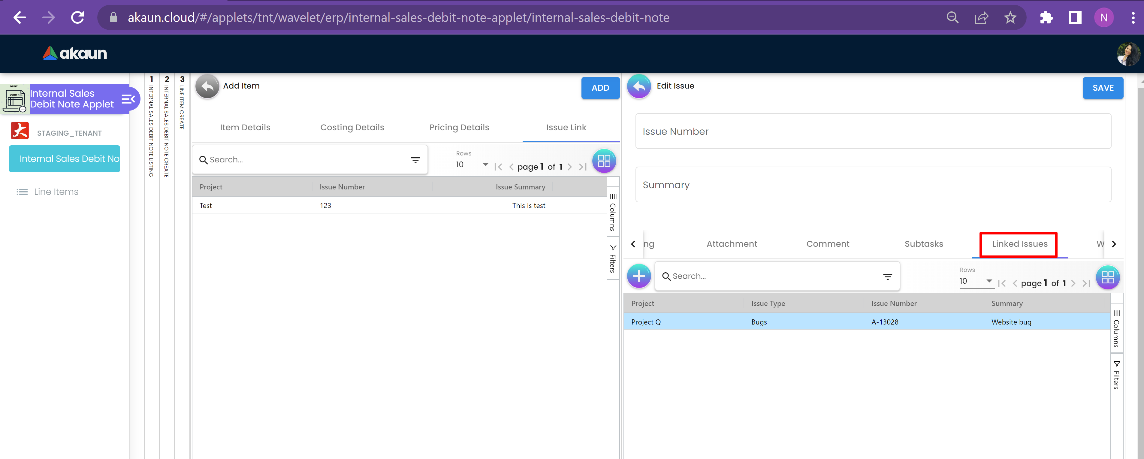The width and height of the screenshot is (1144, 459).
Task: Collapse the applet sidebar menu icon
Action: (x=128, y=99)
